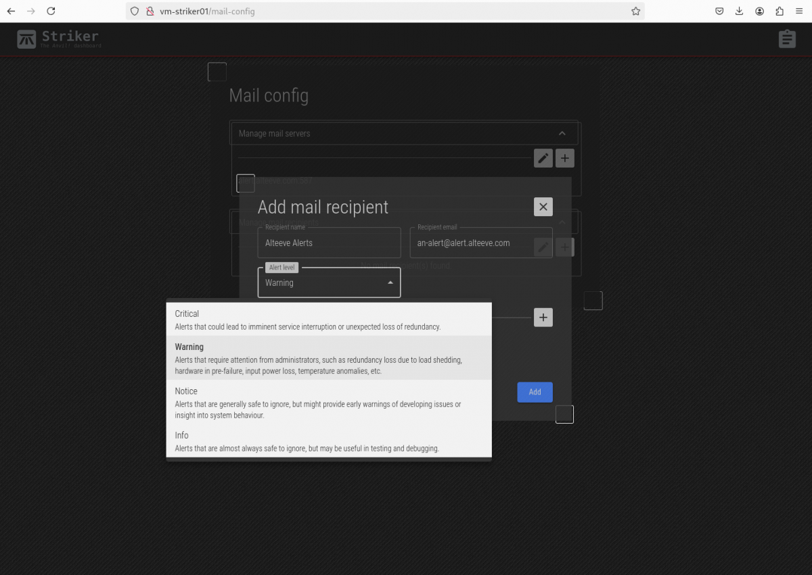Close the Add mail recipient dialog
Viewport: 812px width, 575px height.
(543, 207)
